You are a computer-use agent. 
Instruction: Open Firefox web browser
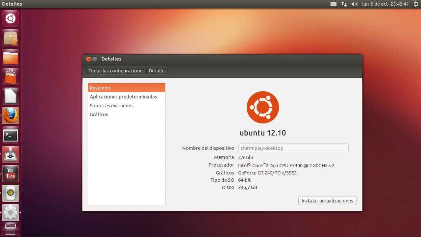(x=11, y=116)
